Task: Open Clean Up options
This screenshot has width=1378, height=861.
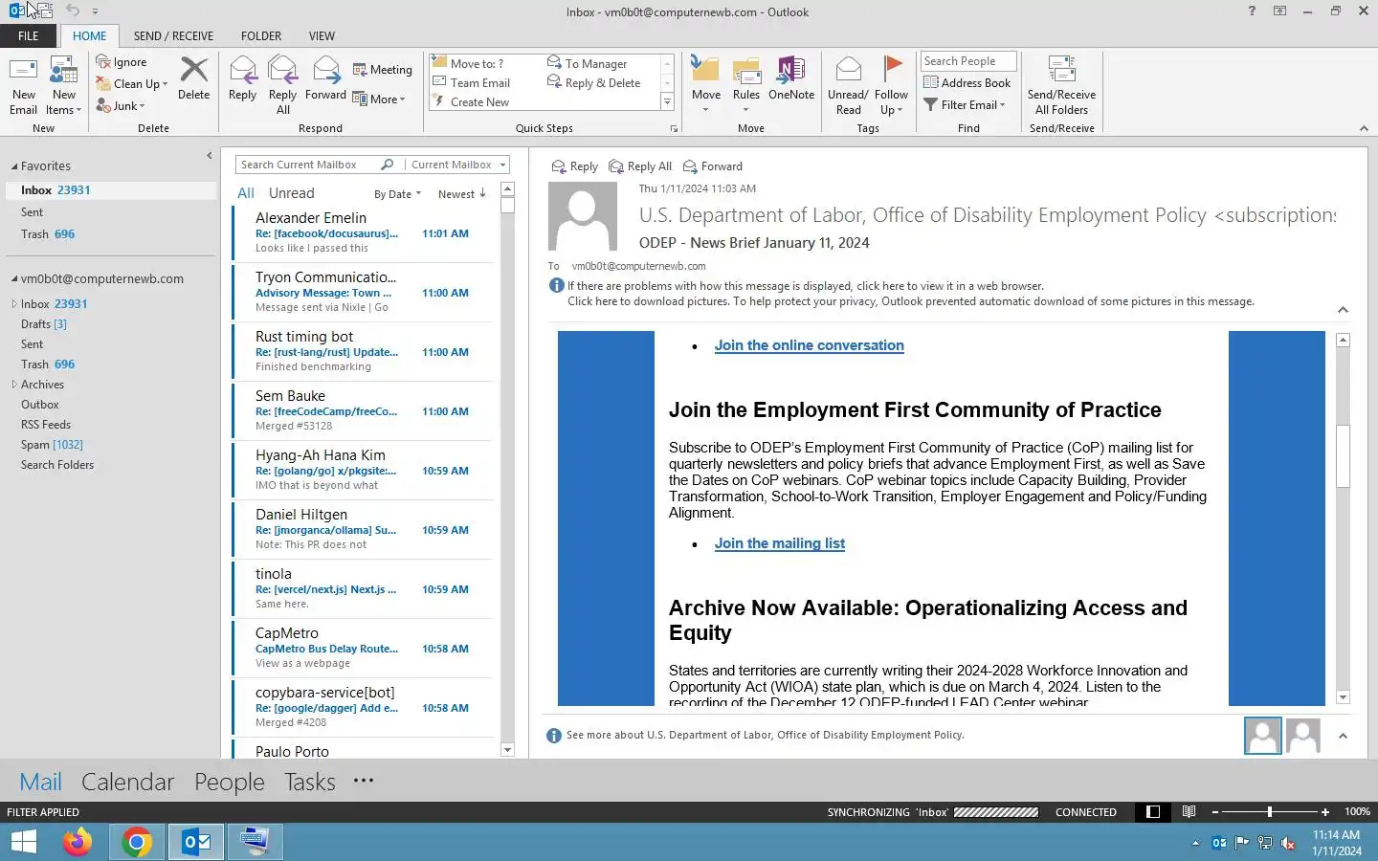Action: tap(132, 83)
